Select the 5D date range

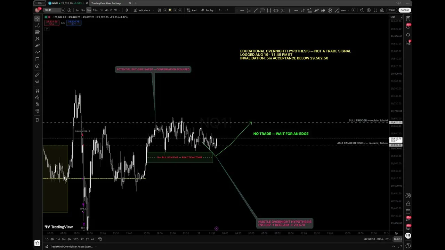52,239
